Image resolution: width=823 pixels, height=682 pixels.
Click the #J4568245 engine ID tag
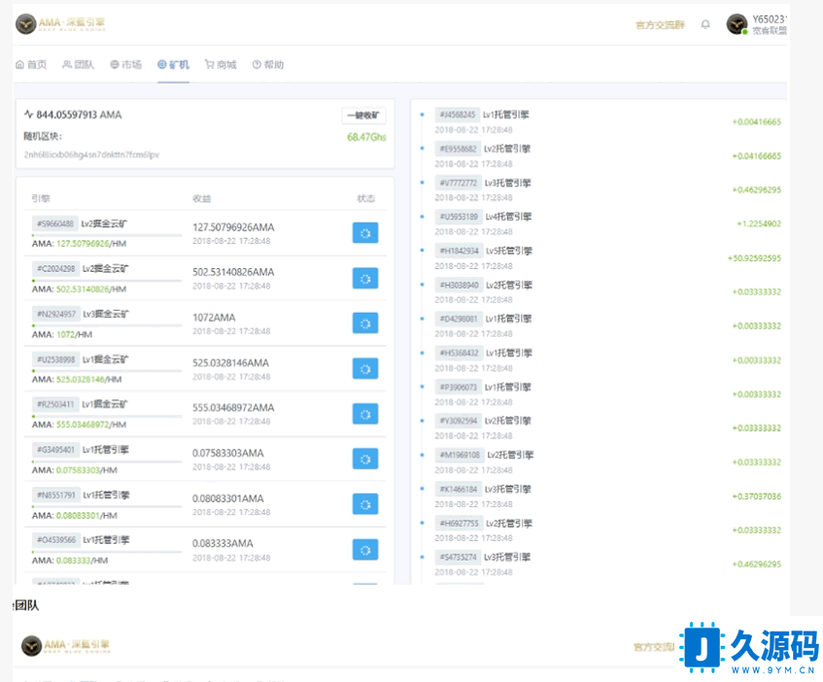(x=457, y=115)
